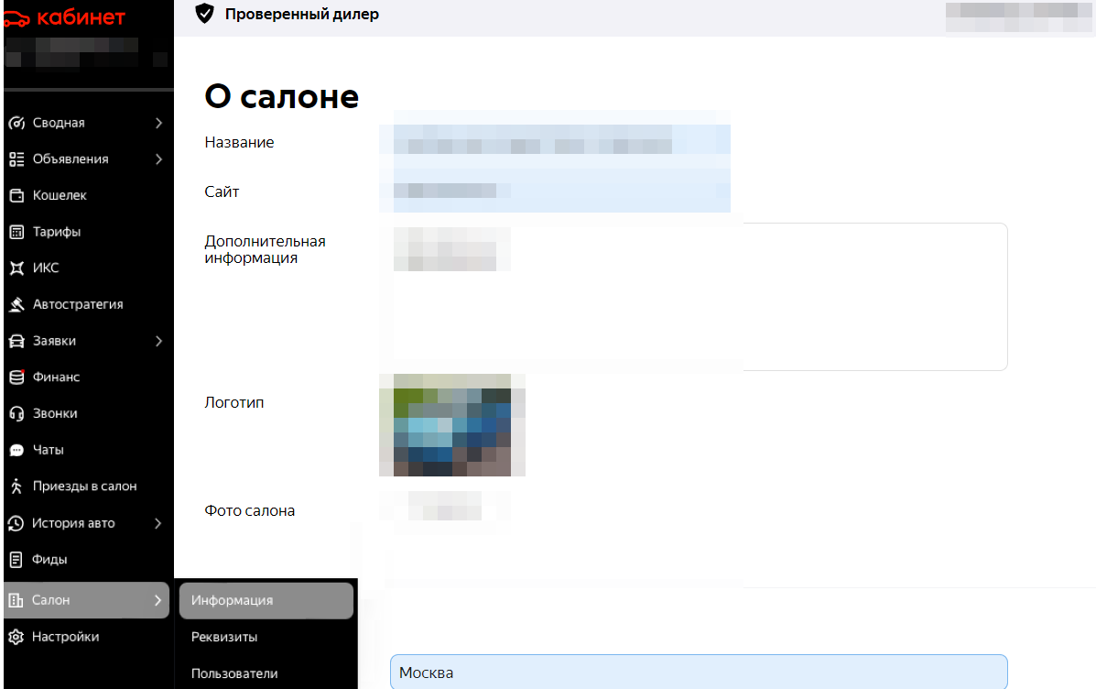The height and width of the screenshot is (689, 1096).
Task: Go to Приезды в салон section
Action: 84,487
